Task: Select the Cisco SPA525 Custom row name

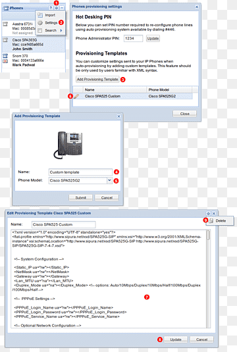Action: point(103,96)
